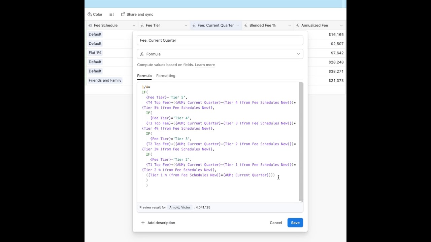This screenshot has width=431, height=242.
Task: Select the Blended Fee % column header
Action: pyautogui.click(x=268, y=26)
